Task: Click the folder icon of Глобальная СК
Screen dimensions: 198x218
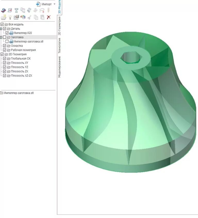Action: [9, 58]
